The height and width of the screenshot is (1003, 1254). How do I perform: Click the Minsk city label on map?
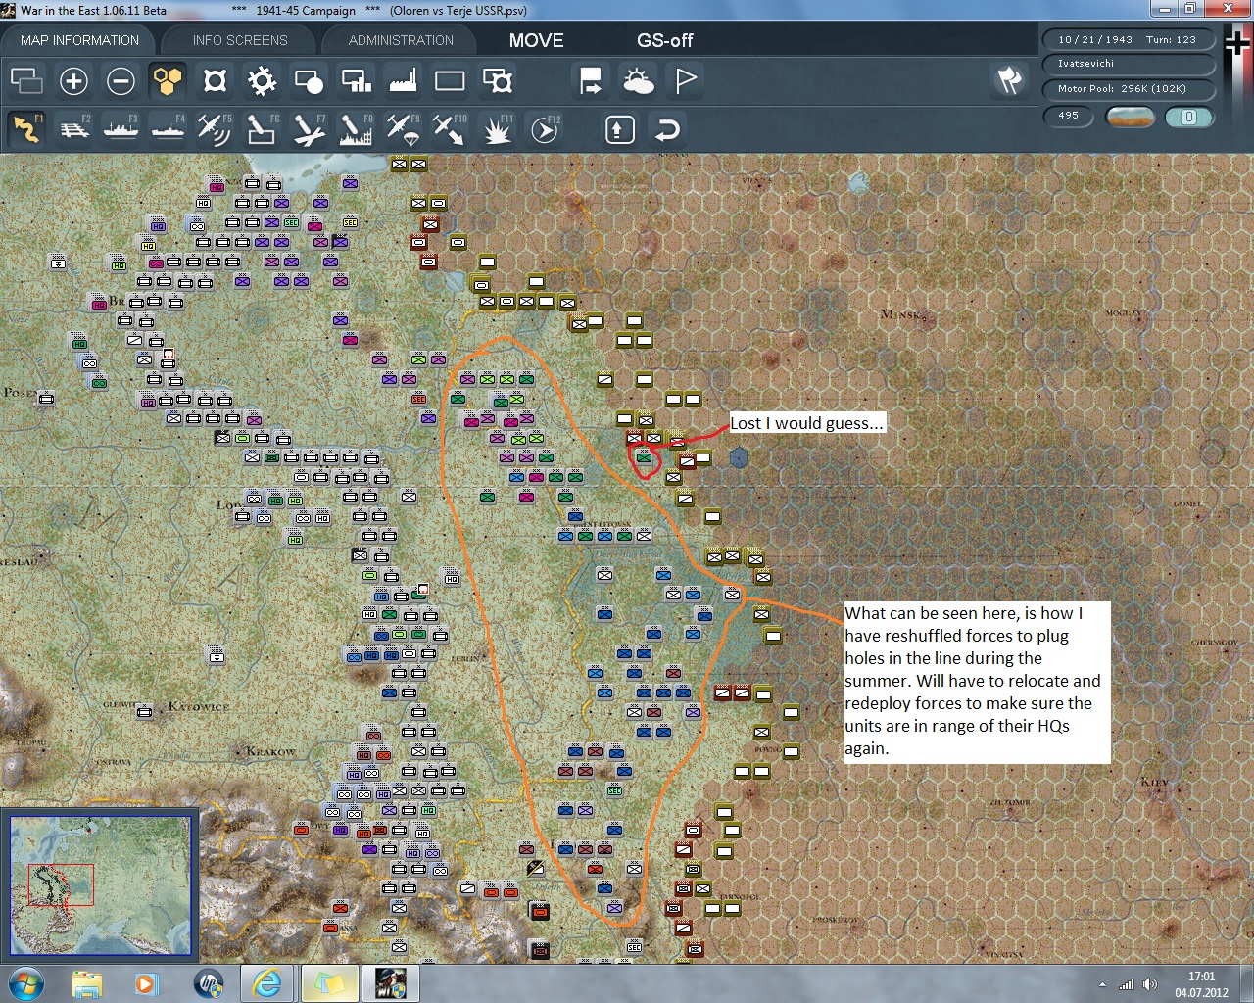click(x=902, y=314)
